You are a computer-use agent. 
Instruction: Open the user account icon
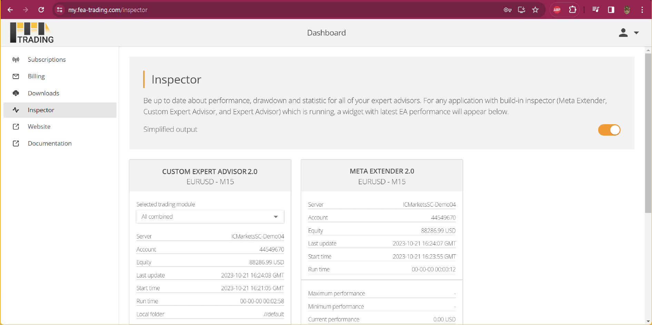[x=623, y=33]
